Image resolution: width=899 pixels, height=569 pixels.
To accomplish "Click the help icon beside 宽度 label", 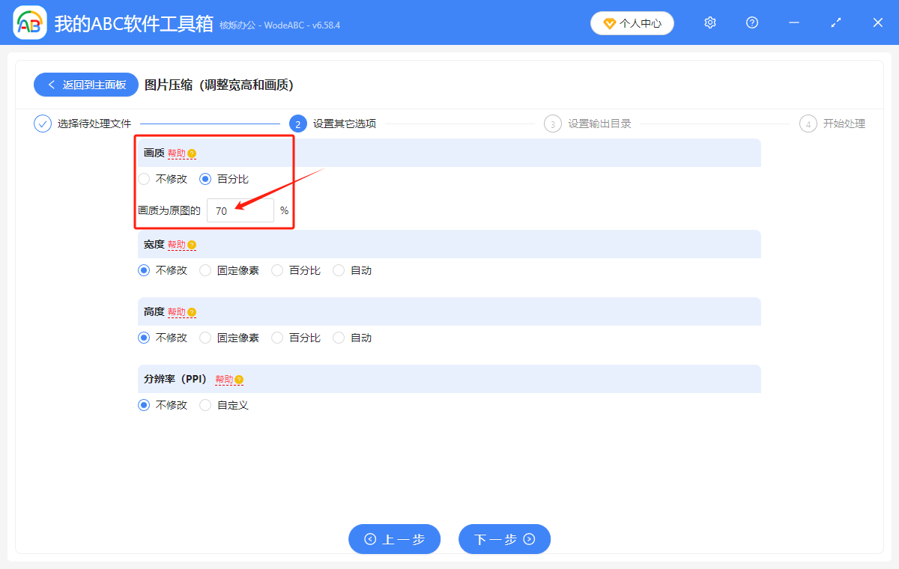I will click(x=192, y=244).
